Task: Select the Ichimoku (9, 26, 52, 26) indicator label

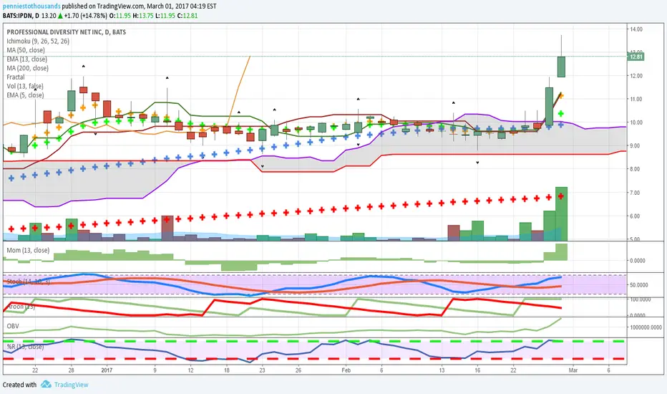Action: pos(38,42)
